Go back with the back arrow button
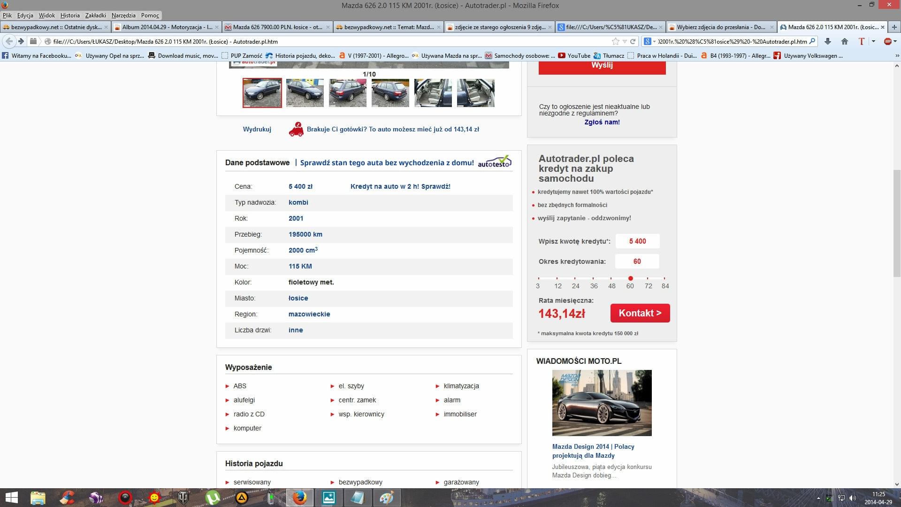Image resolution: width=901 pixels, height=507 pixels. [x=9, y=41]
